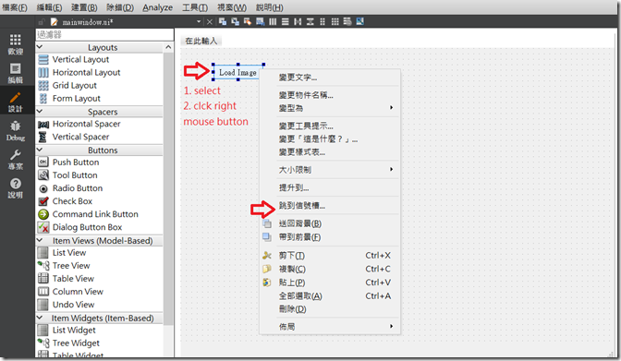Click the 在此輸入 menu placeholder
The image size is (621, 361).
(201, 41)
